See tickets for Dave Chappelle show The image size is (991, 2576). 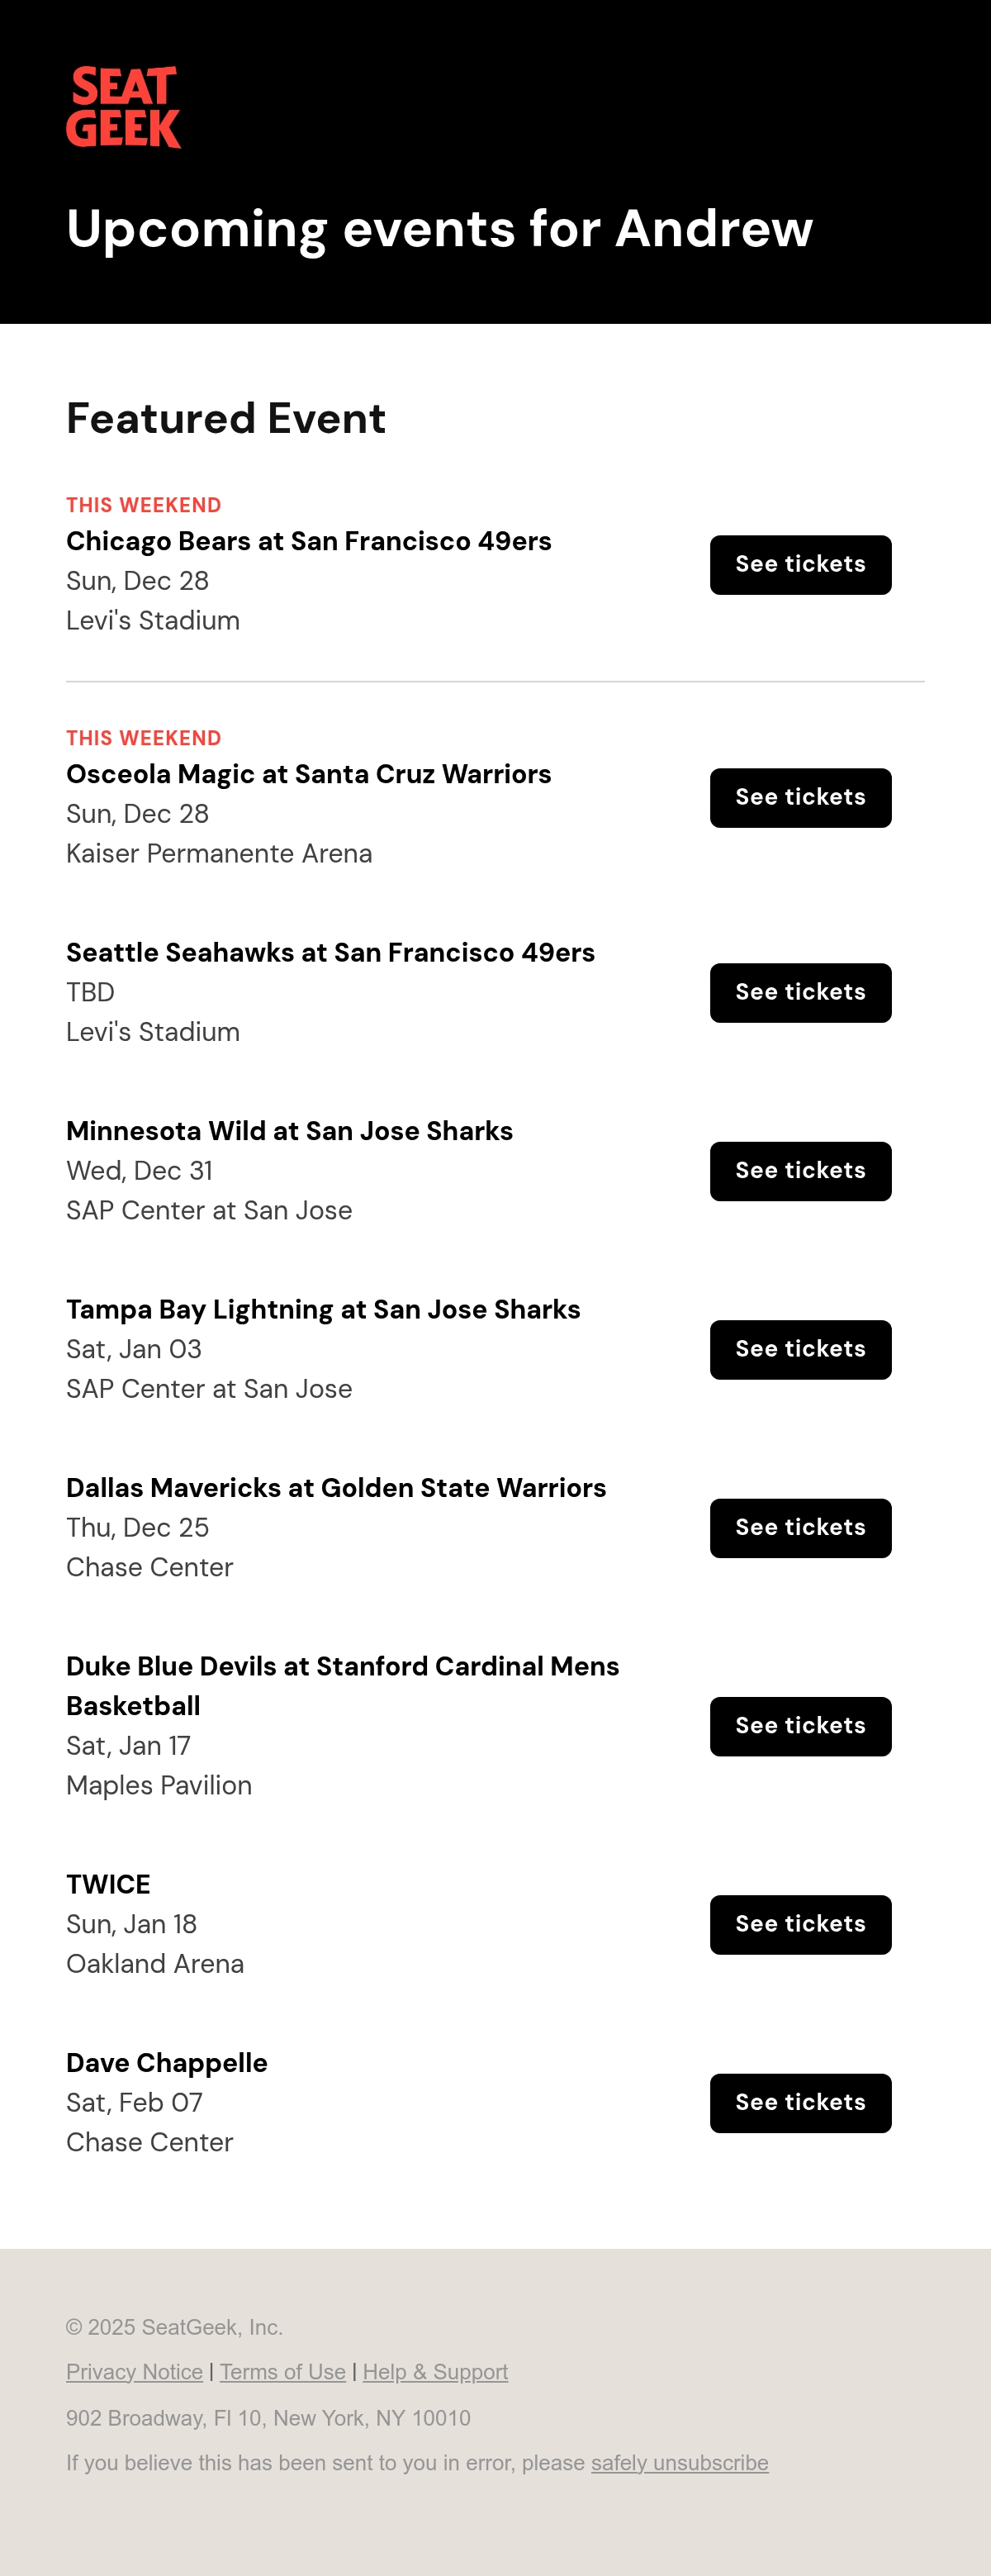[800, 2103]
